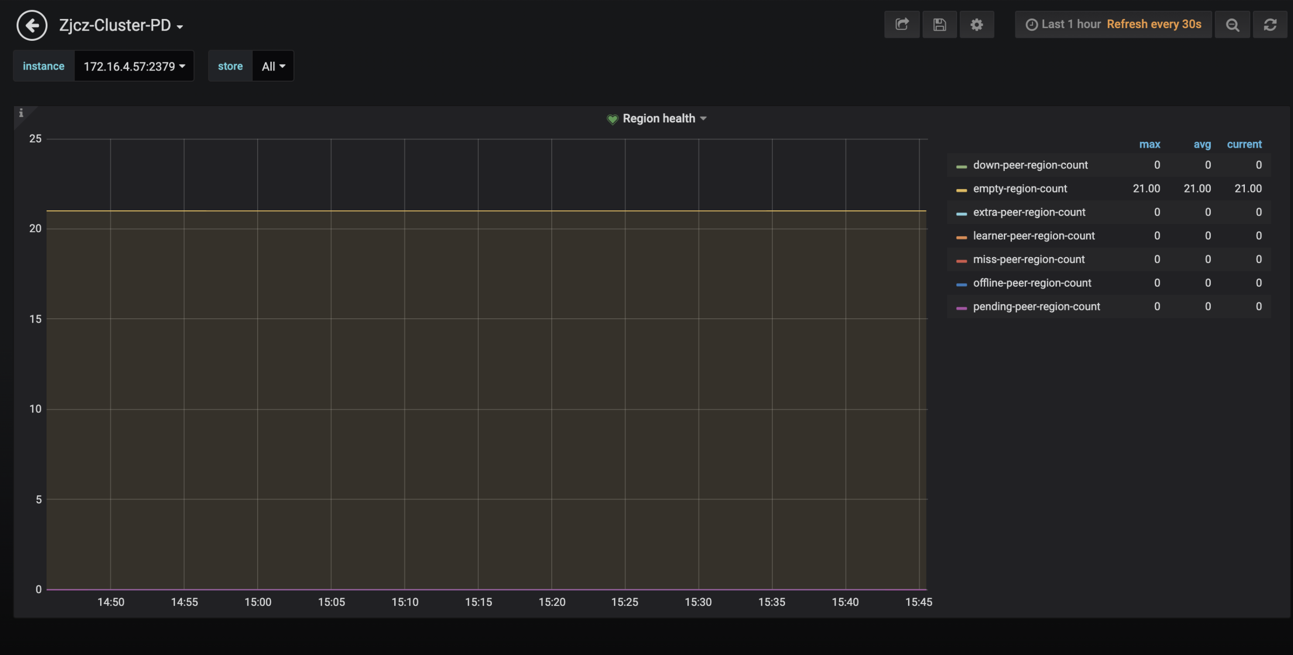Sort legend by current column

[x=1244, y=144]
